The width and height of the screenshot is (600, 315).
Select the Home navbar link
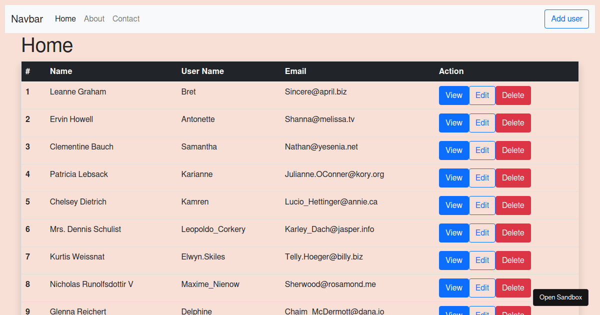pos(65,19)
